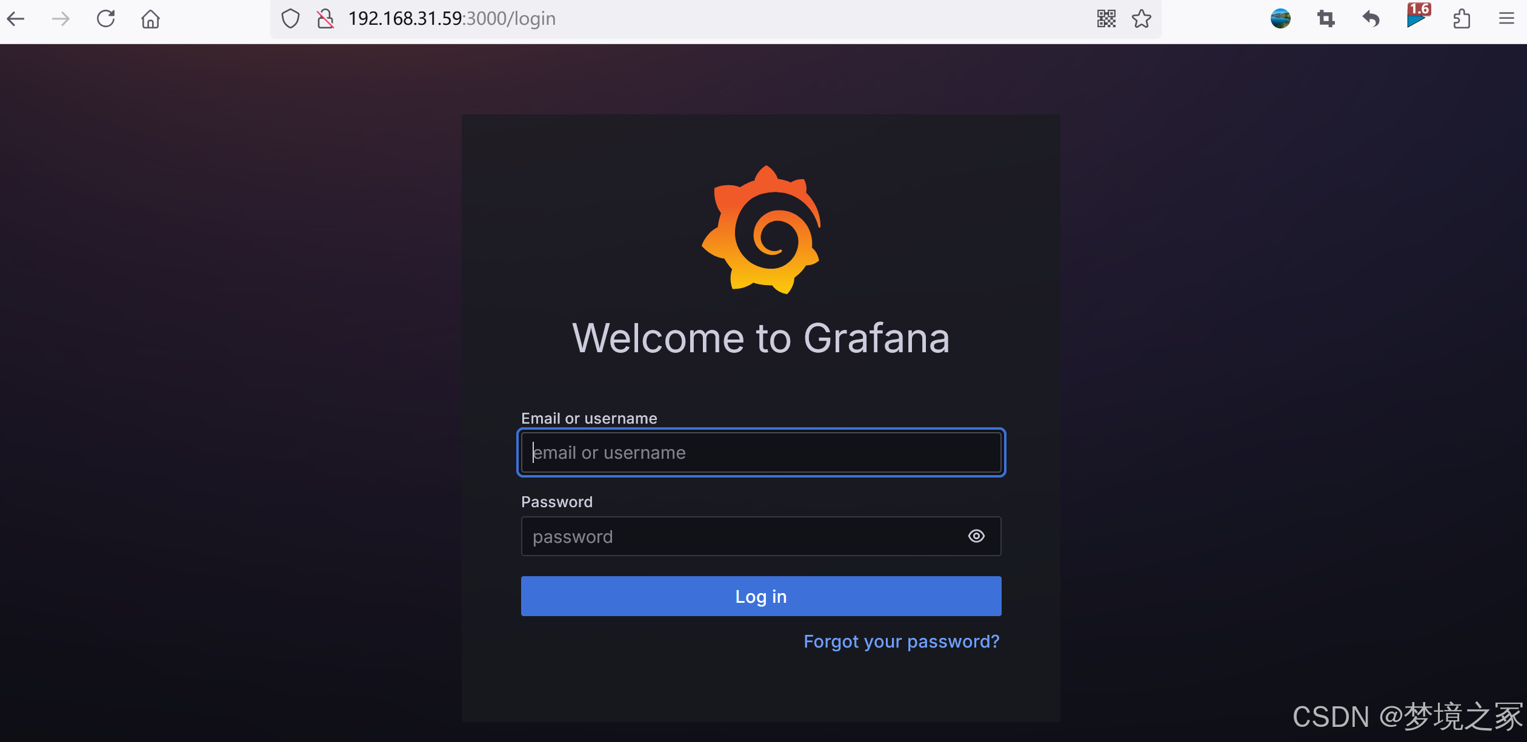Click the Log in button

761,596
